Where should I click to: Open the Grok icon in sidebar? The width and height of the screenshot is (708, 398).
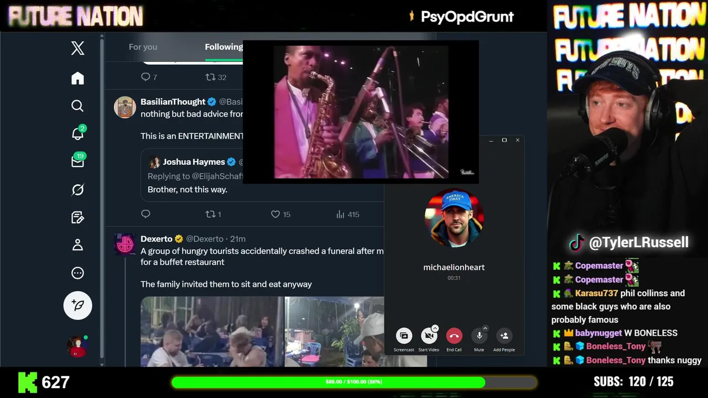click(77, 190)
